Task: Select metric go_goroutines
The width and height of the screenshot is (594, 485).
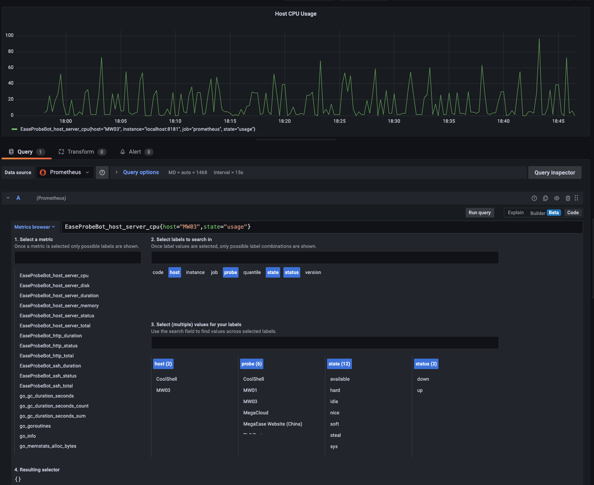Action: point(35,426)
